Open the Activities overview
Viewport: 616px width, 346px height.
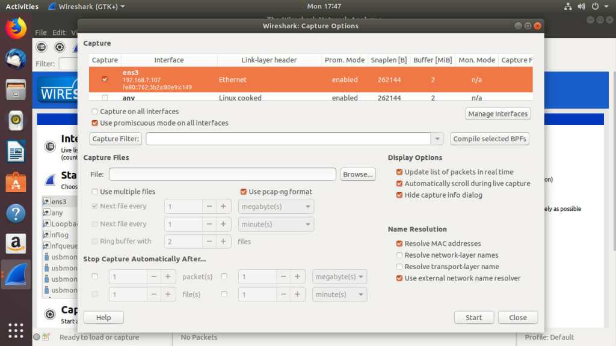[x=22, y=6]
